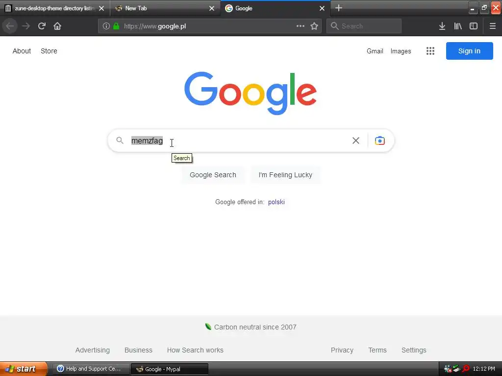Click the browser forward arrow

tap(26, 26)
